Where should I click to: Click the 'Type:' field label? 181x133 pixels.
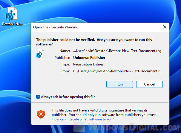[x=66, y=64]
